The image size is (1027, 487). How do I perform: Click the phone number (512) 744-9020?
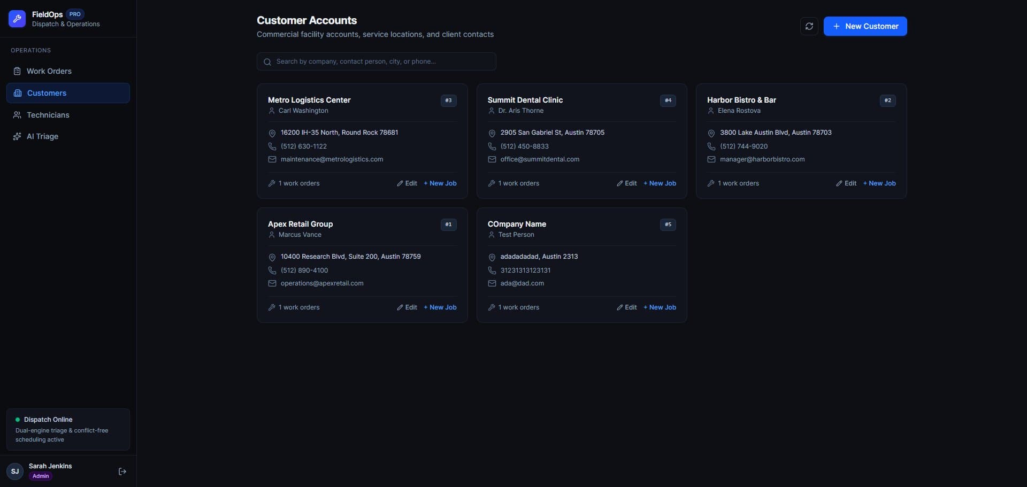tap(744, 146)
